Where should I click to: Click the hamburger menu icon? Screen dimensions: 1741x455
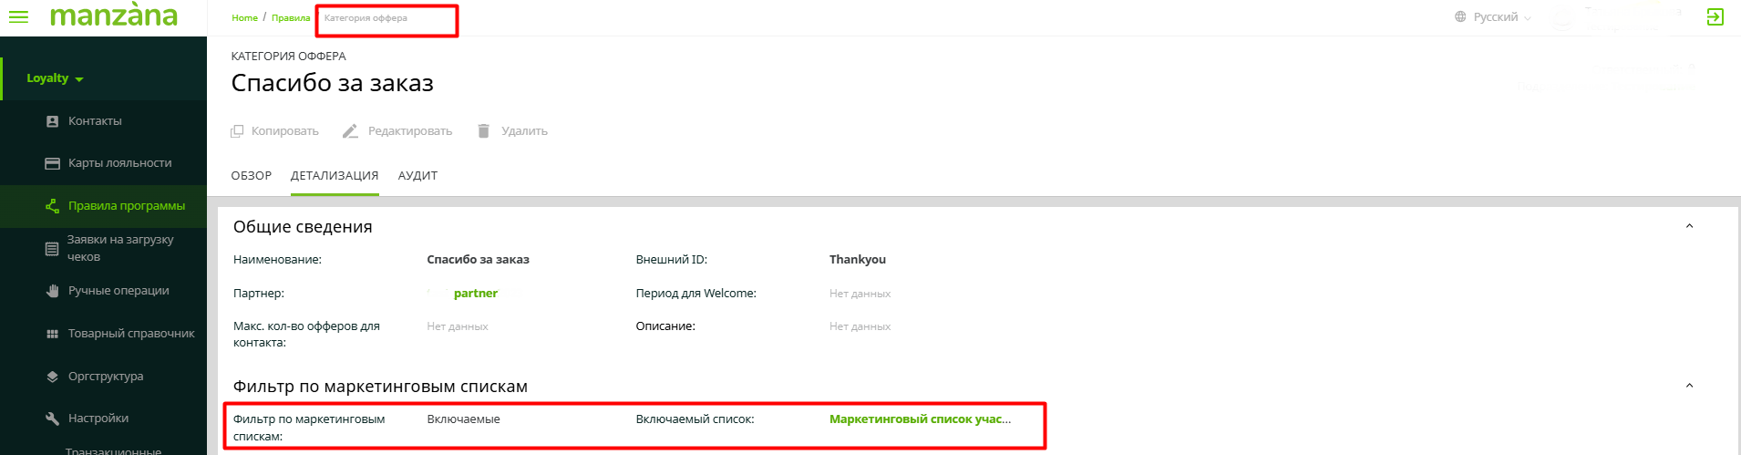pyautogui.click(x=18, y=16)
